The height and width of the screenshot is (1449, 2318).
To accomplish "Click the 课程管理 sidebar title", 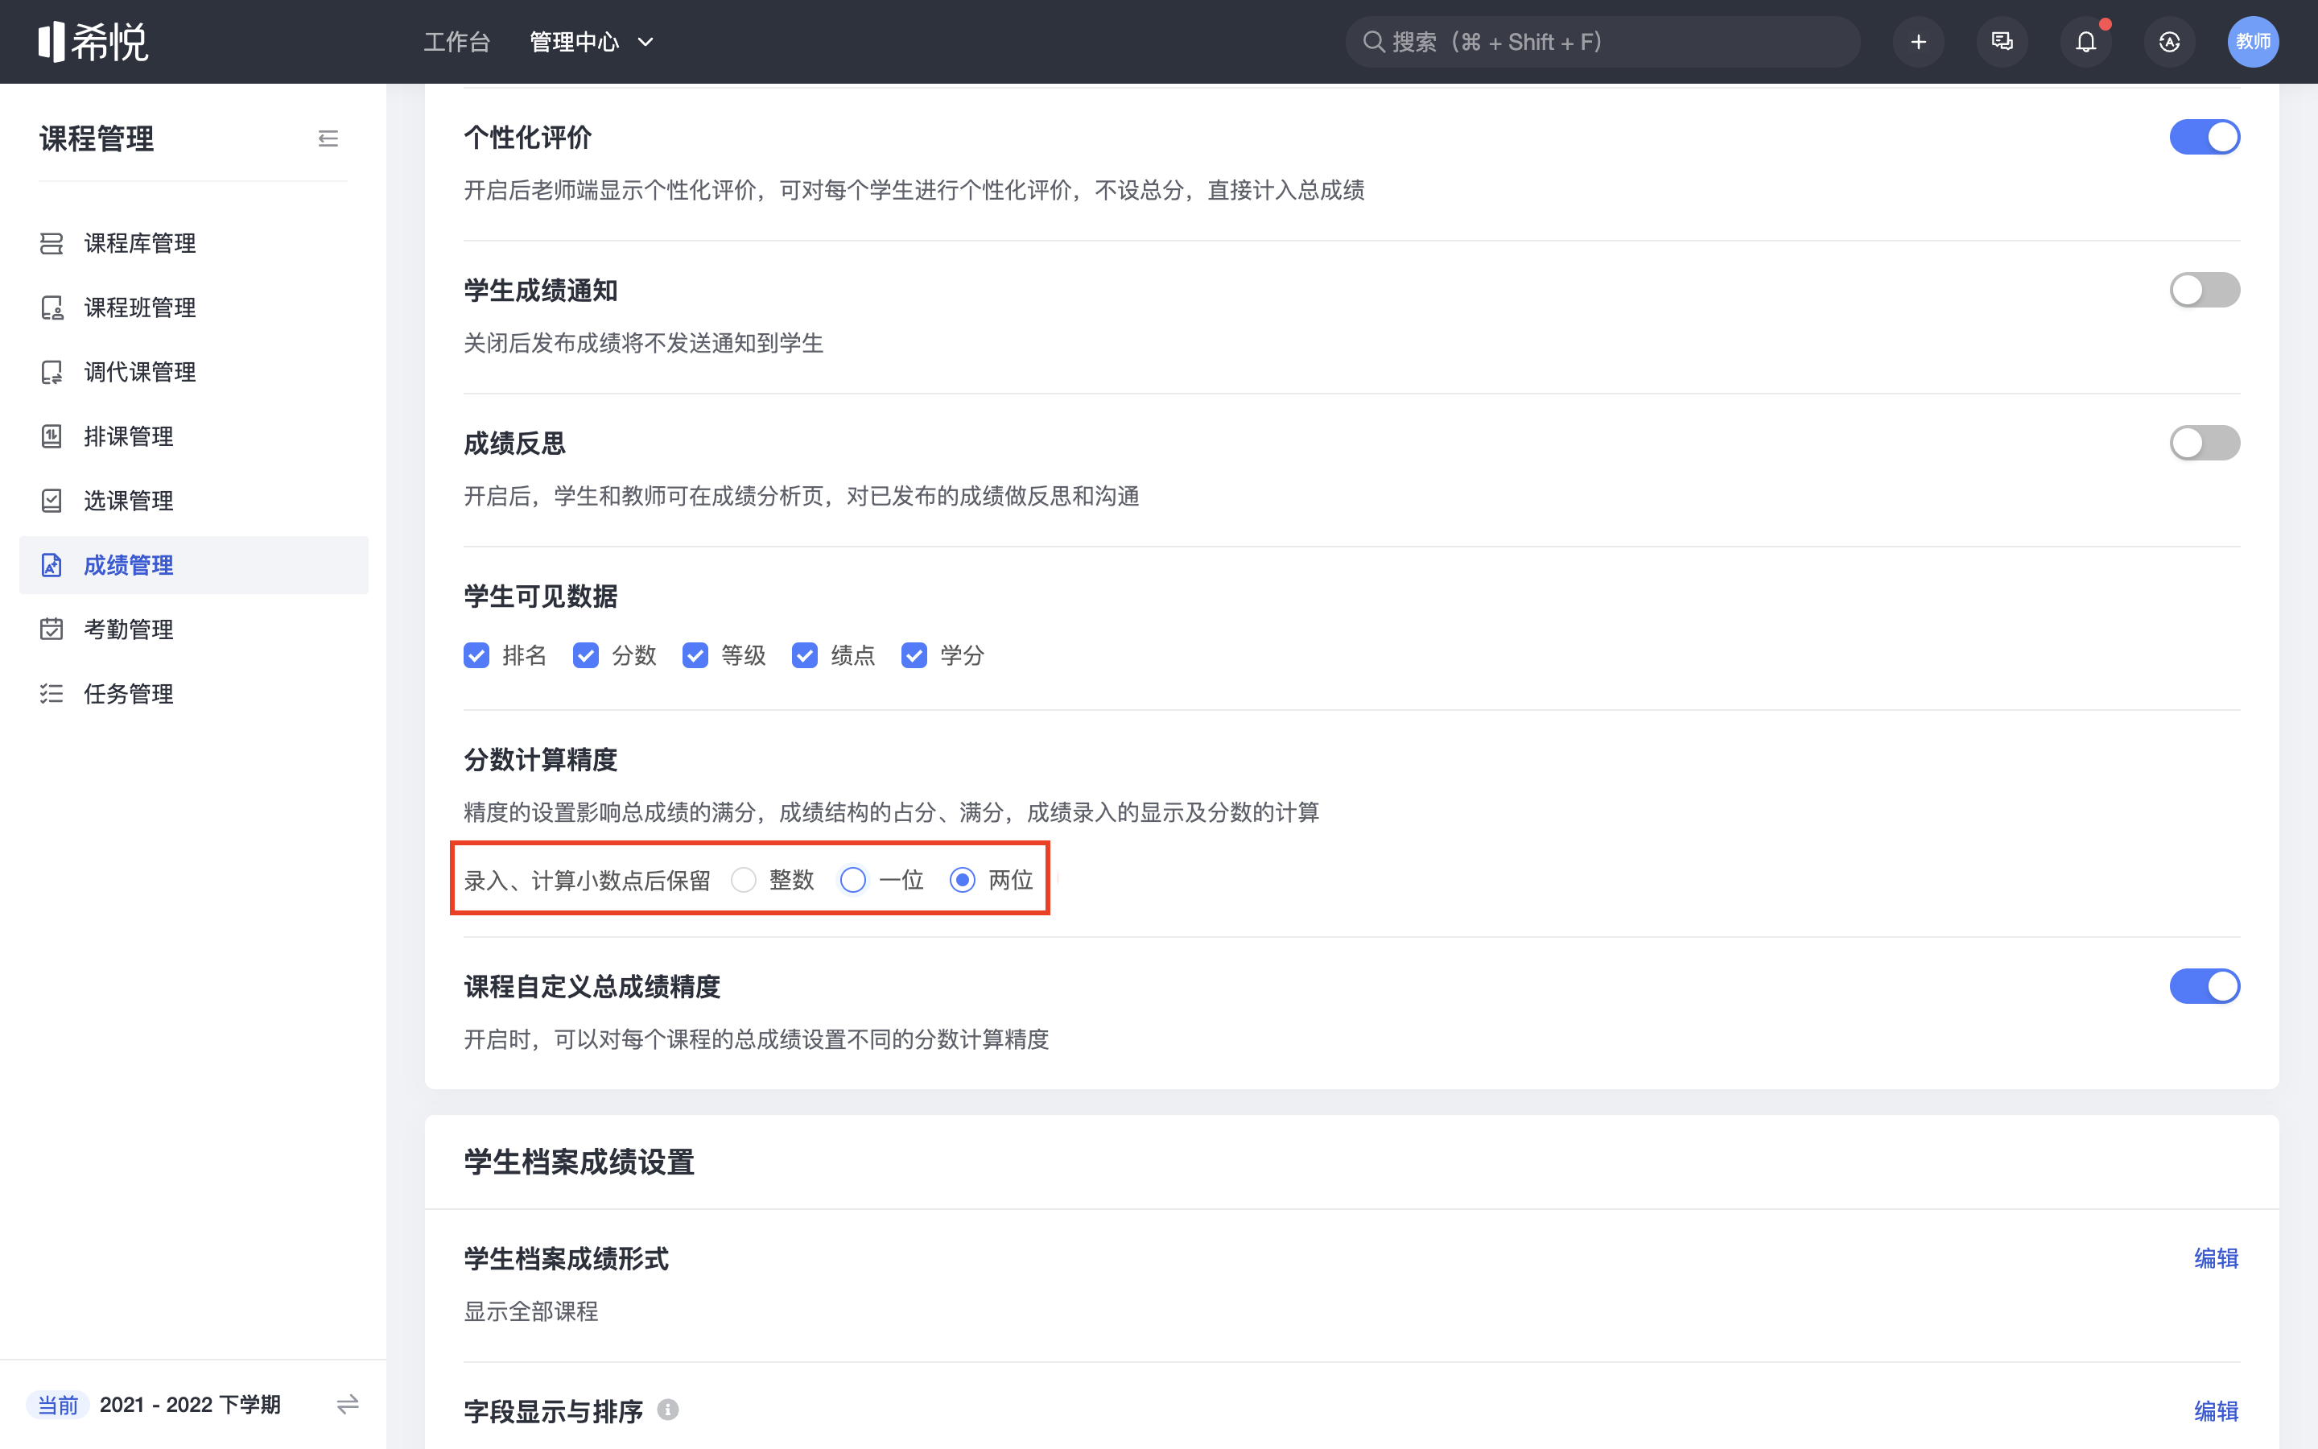I will (x=96, y=139).
